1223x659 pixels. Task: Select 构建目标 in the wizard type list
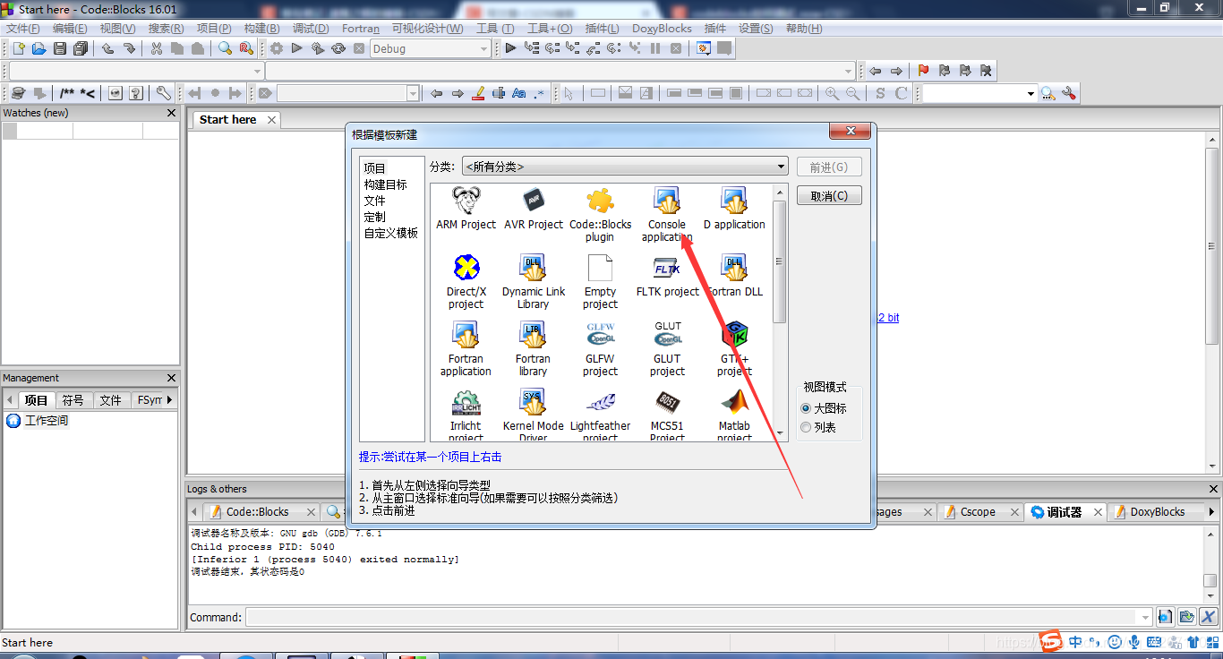pos(386,184)
